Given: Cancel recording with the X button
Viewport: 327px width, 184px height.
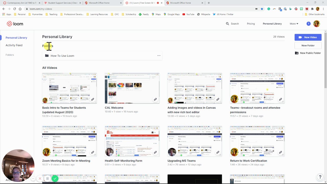Looking at the screenshot, I should 40,179.
